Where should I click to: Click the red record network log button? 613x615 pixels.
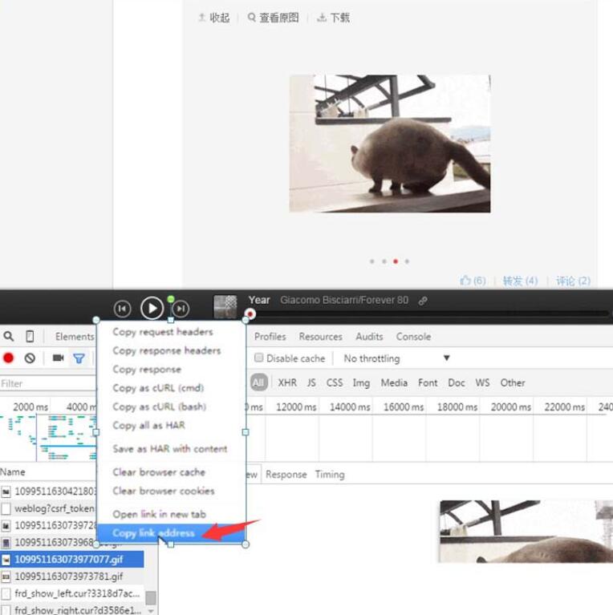(9, 358)
